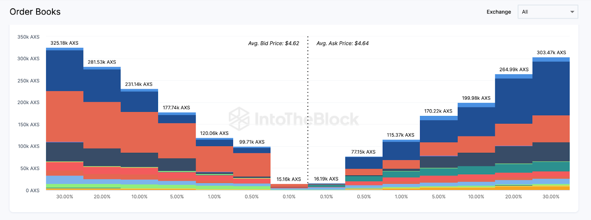Click the 177.74k AXS bid bar

(x=177, y=151)
